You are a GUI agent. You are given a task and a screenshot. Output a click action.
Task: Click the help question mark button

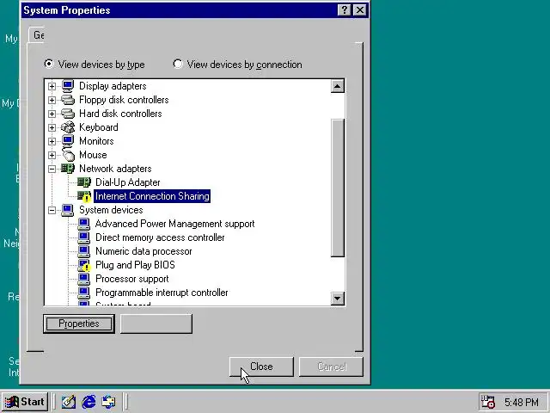coord(345,9)
